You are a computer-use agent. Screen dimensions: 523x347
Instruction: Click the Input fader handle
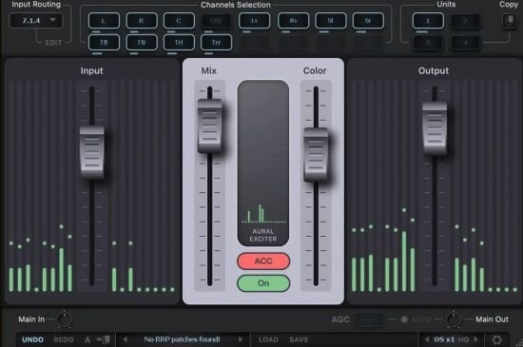tap(91, 152)
